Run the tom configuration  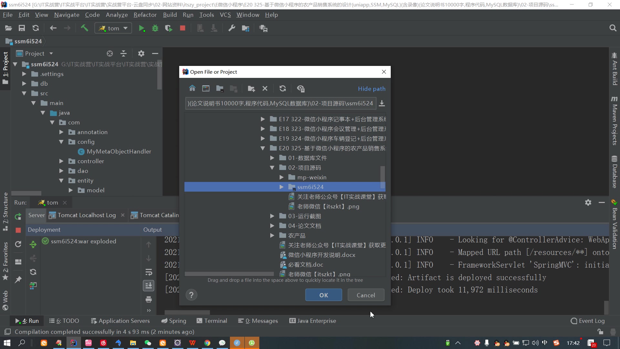(x=141, y=28)
